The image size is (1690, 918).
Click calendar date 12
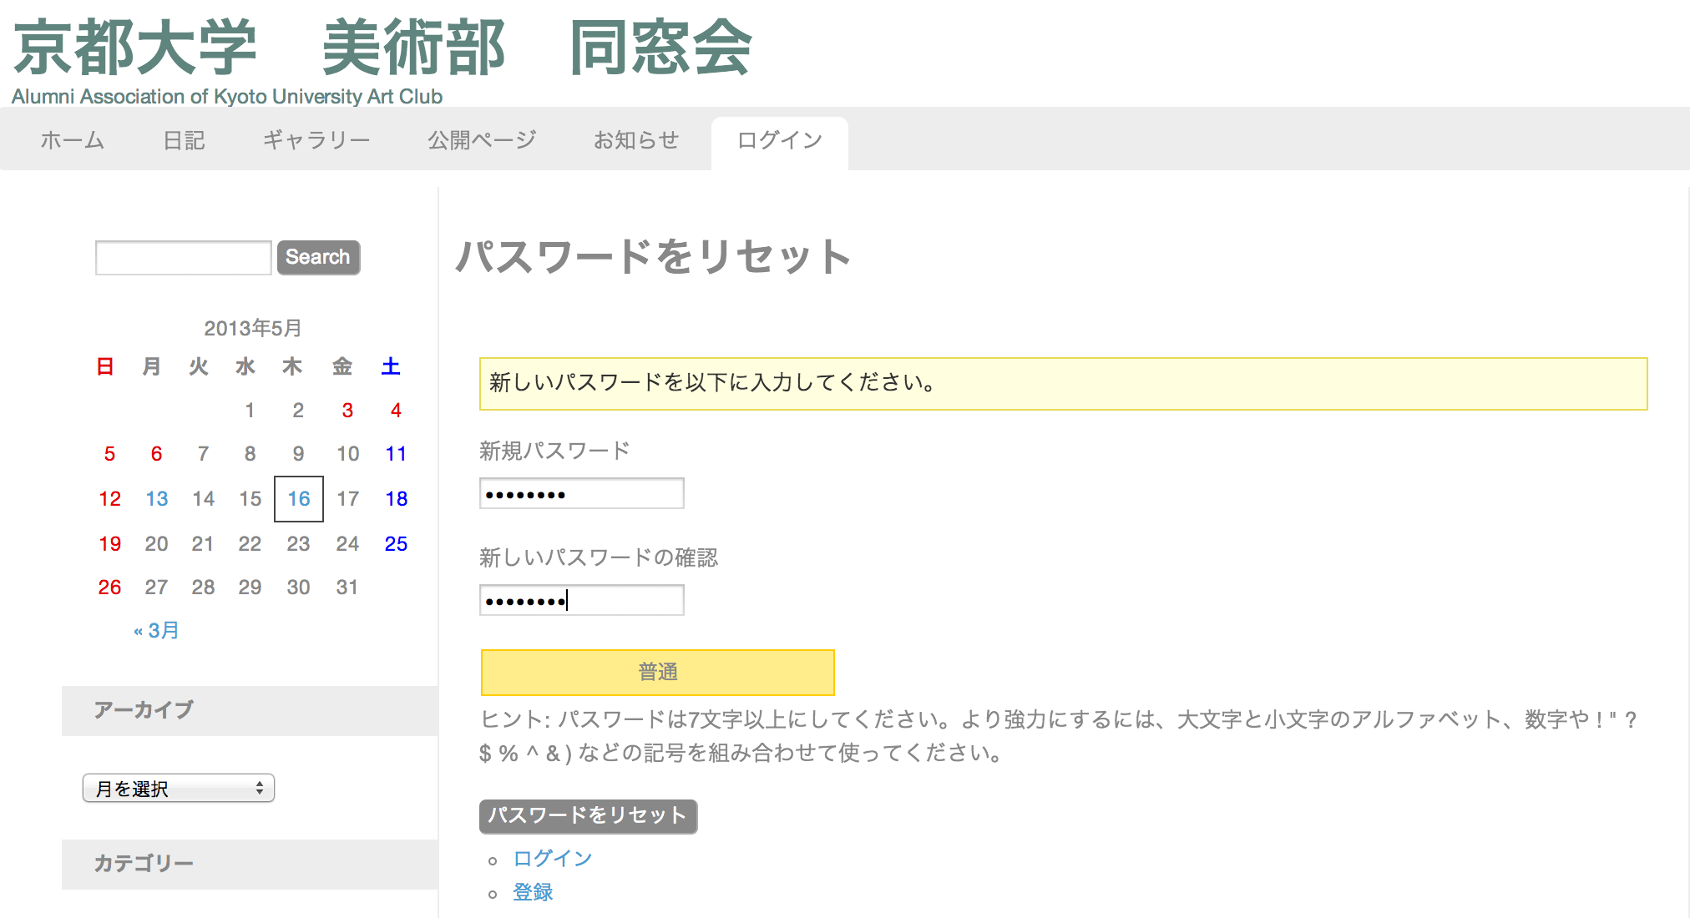[x=109, y=499]
